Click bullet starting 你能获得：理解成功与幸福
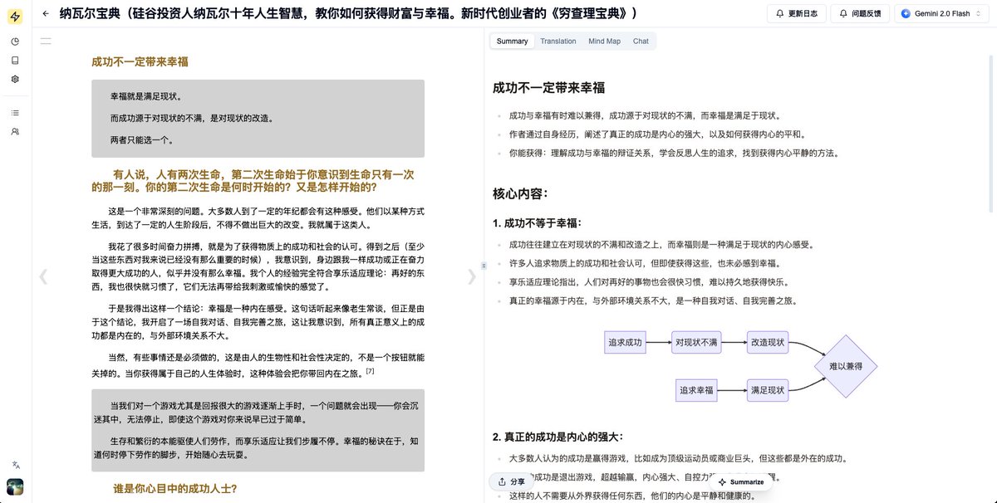The width and height of the screenshot is (997, 503). [674, 153]
